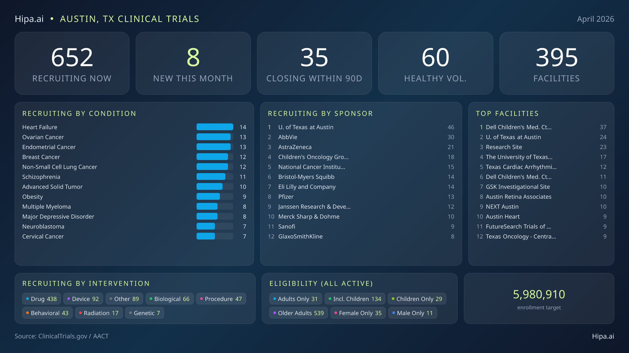Click Texas Oncology - Centra... facility
The width and height of the screenshot is (629, 353).
tap(541, 236)
